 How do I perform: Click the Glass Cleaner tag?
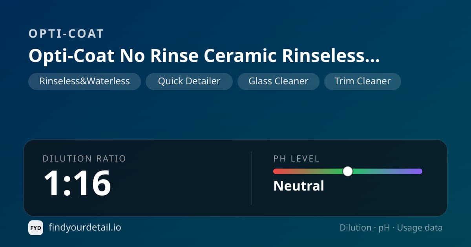278,81
